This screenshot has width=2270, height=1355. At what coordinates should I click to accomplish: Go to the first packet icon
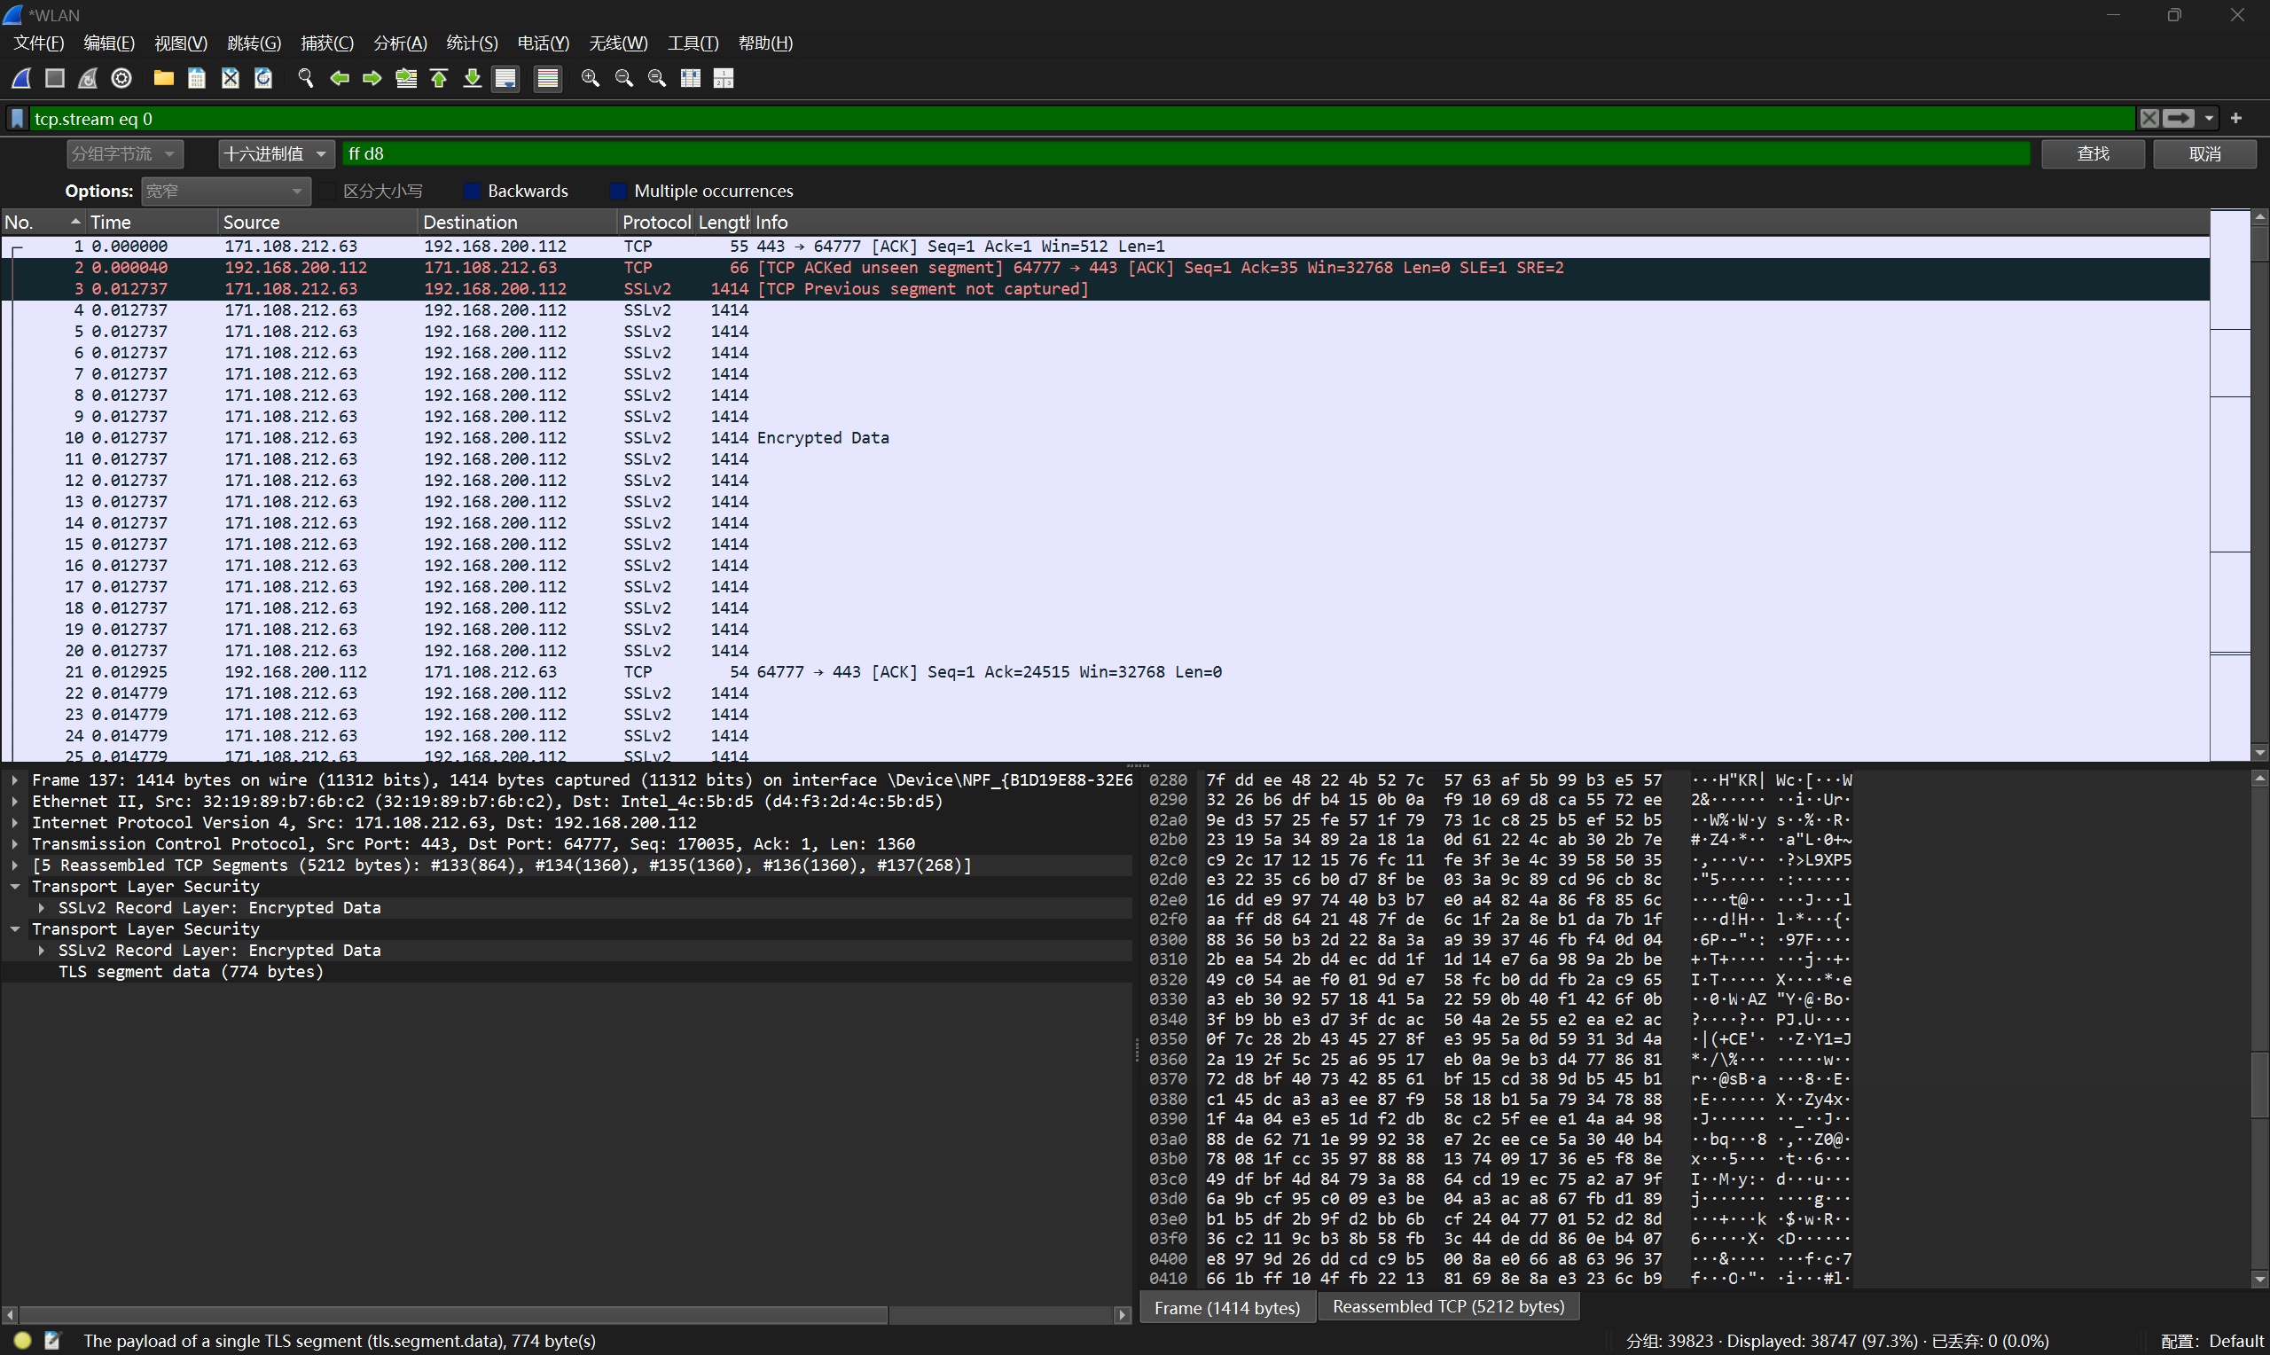[439, 79]
